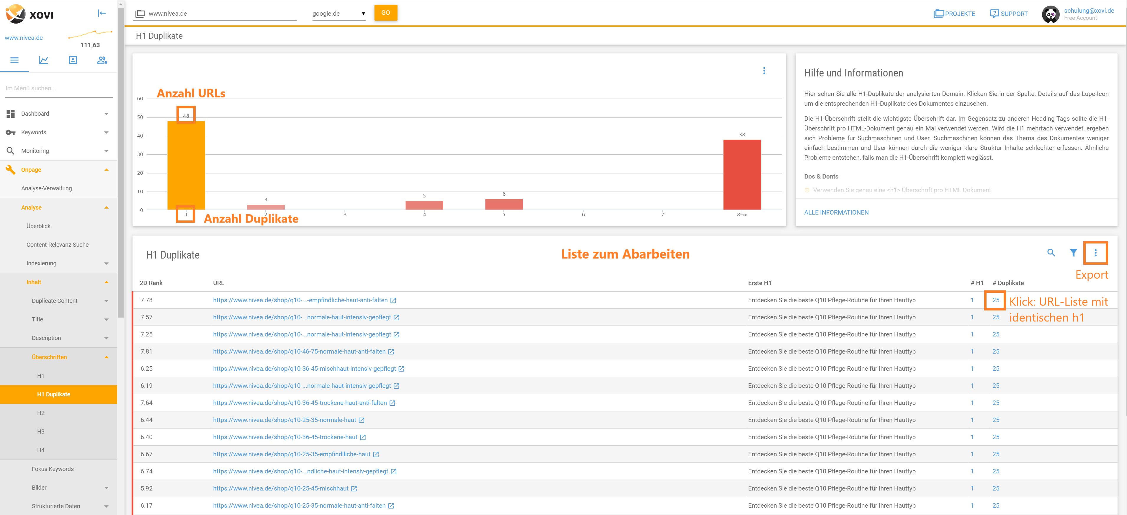This screenshot has width=1127, height=515.
Task: Open the table export three-dot menu
Action: 1095,253
